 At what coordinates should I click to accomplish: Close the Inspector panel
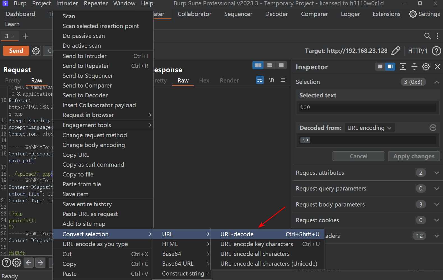(437, 67)
